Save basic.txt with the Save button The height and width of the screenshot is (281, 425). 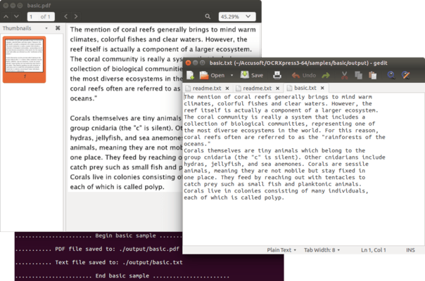(x=252, y=75)
